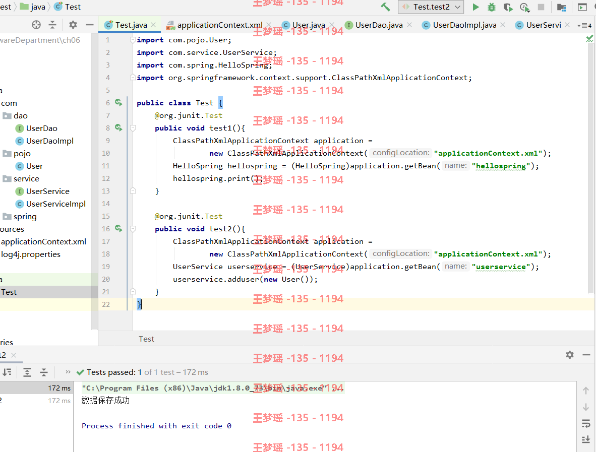This screenshot has height=452, width=596.
Task: Click the java breadcrumb in navigation bar
Action: (33, 7)
